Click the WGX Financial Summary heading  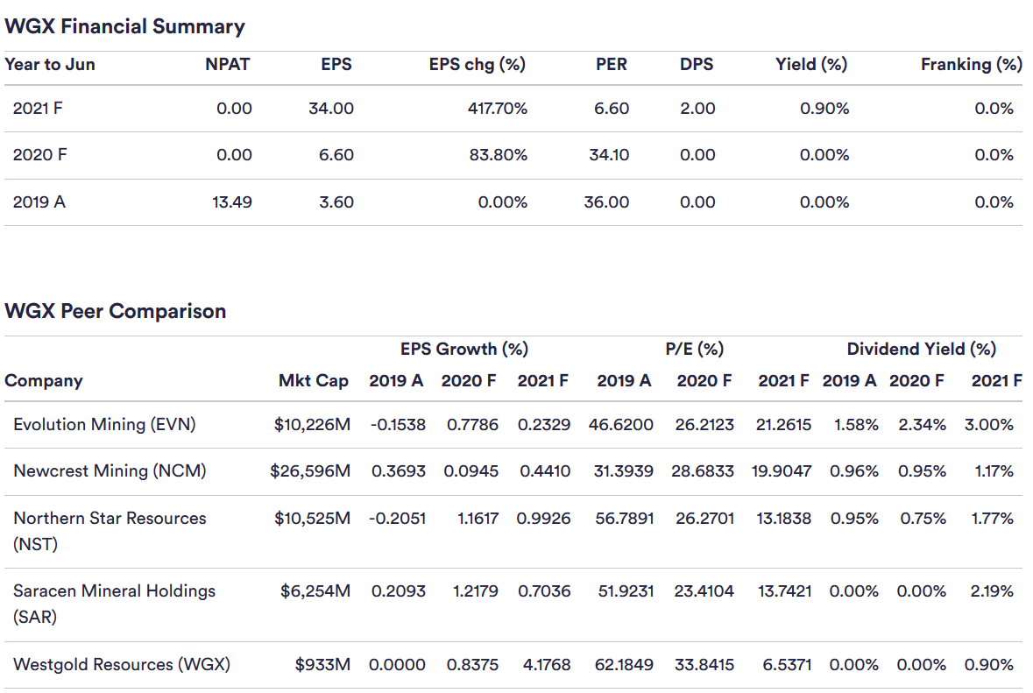(x=124, y=26)
